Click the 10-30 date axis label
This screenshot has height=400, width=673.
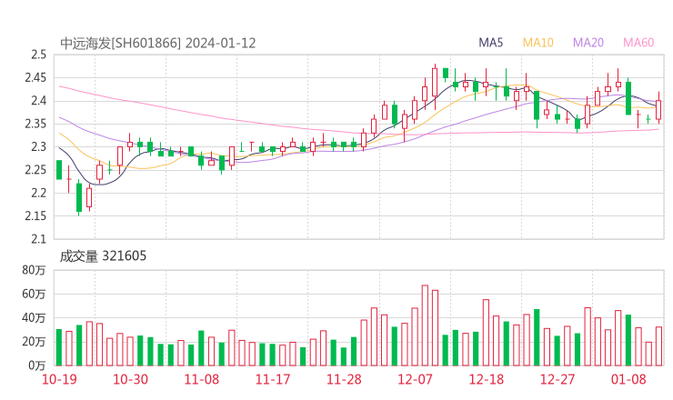click(x=130, y=379)
